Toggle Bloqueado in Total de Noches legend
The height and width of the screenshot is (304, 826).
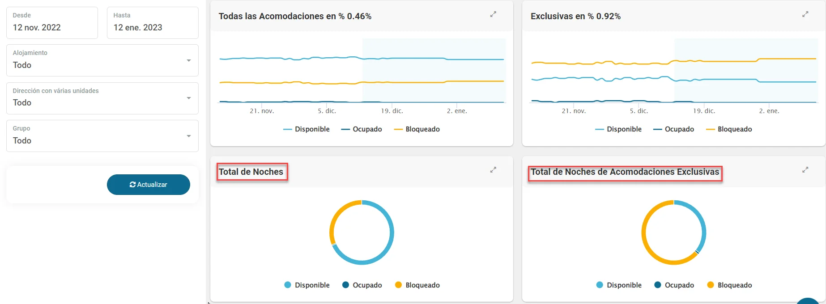click(417, 285)
